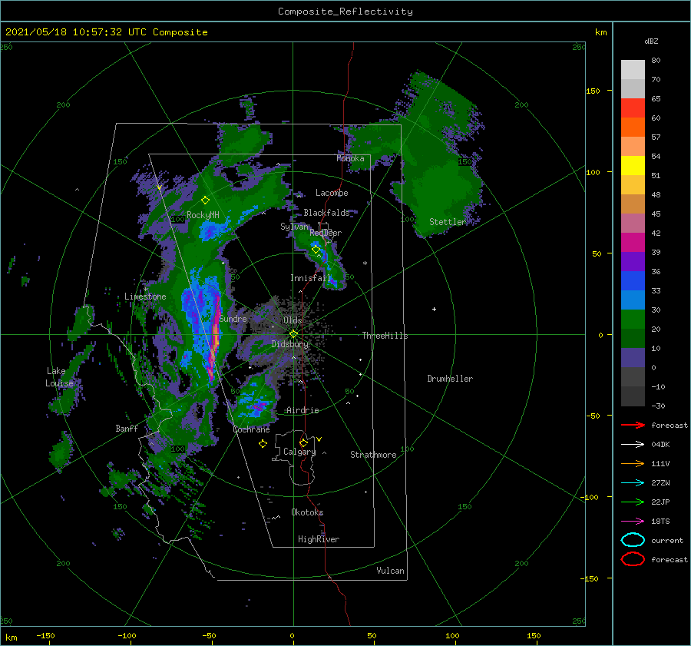691x646 pixels.
Task: Click the cyan current ellipse legend icon
Action: tap(633, 540)
